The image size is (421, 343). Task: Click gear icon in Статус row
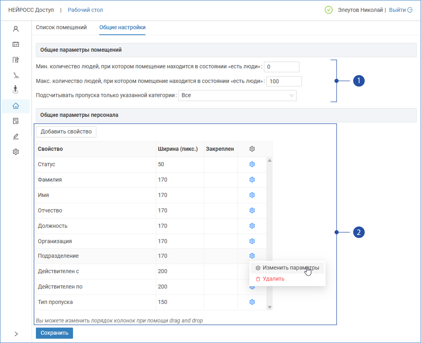click(x=252, y=164)
